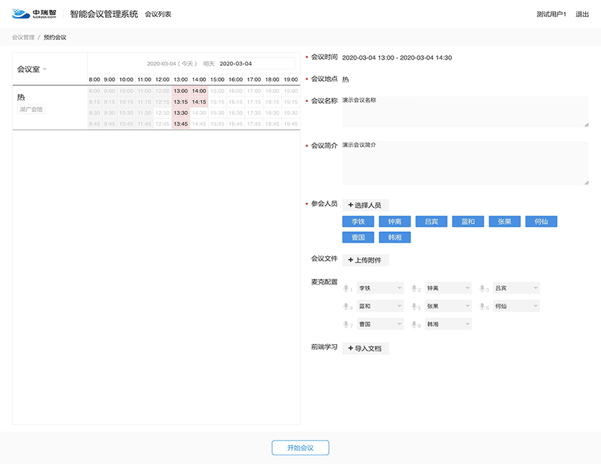Click the 中瑞智 logo in the header
Viewport: 601px width, 464px height.
36,14
